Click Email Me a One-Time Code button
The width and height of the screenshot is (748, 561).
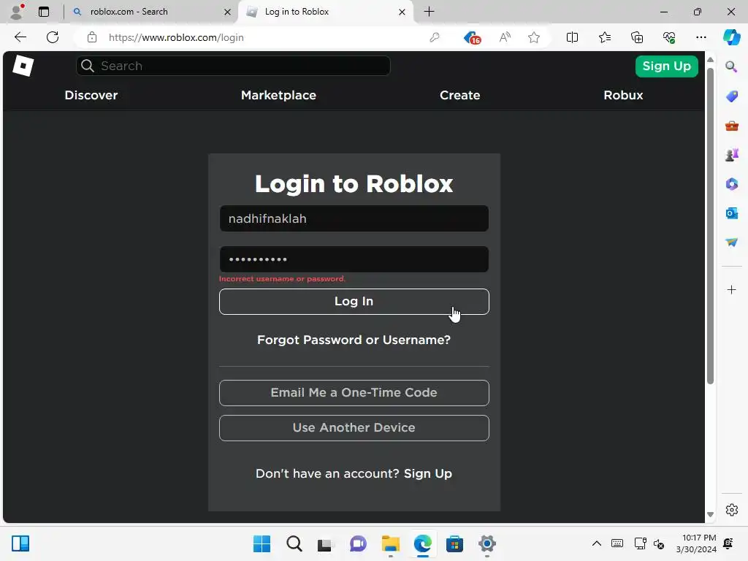[354, 392]
